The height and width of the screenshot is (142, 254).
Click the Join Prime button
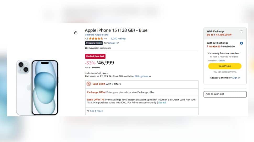tap(225, 66)
